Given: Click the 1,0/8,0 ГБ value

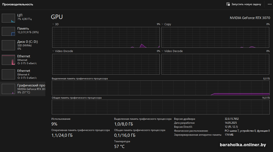Looking at the screenshot, I should point(124,124).
